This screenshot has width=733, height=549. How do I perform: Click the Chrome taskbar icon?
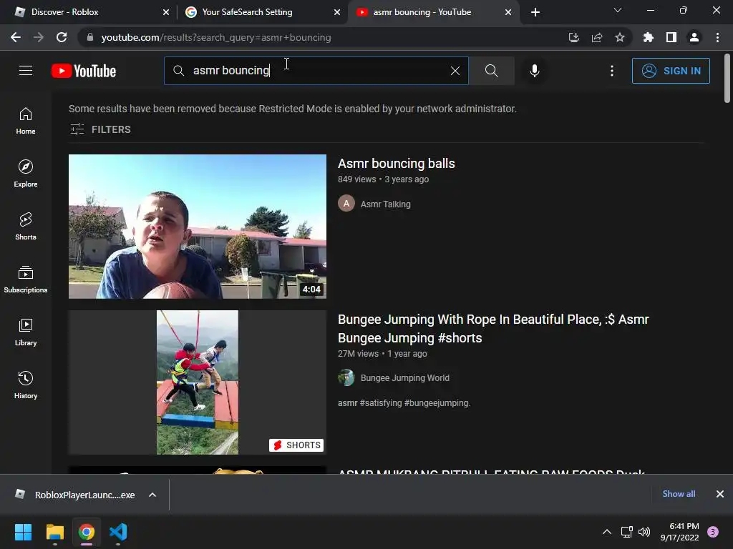tap(86, 532)
